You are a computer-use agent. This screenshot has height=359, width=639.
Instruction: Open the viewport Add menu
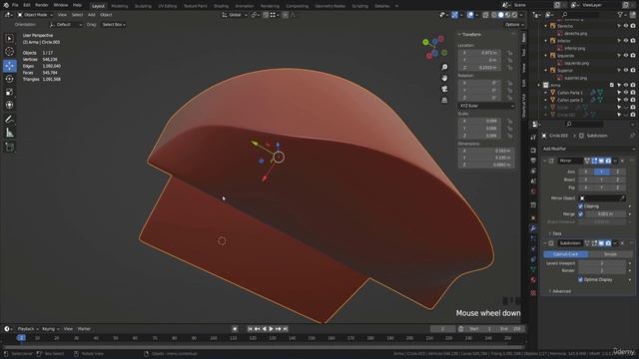[91, 15]
